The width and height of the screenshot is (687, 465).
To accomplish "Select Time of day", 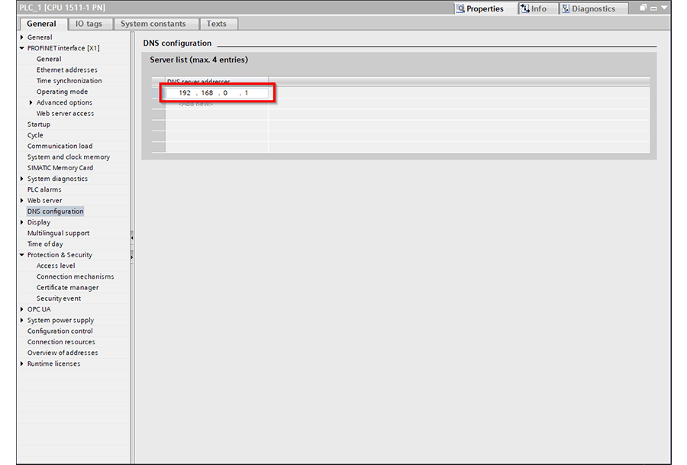I will click(x=45, y=244).
